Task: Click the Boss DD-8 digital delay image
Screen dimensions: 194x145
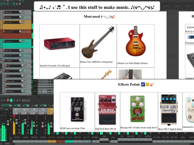Action: (x=169, y=110)
